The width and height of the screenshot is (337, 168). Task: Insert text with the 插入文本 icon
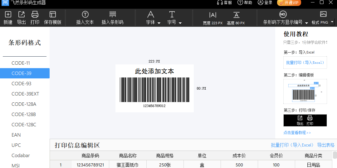pyautogui.click(x=85, y=14)
